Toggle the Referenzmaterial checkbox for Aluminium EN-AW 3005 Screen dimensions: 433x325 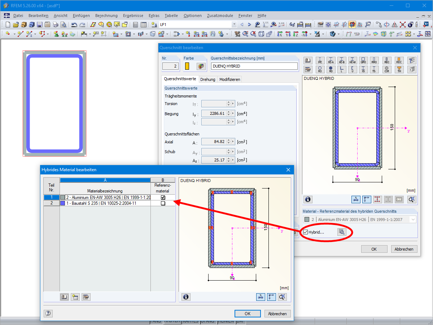[x=163, y=197]
